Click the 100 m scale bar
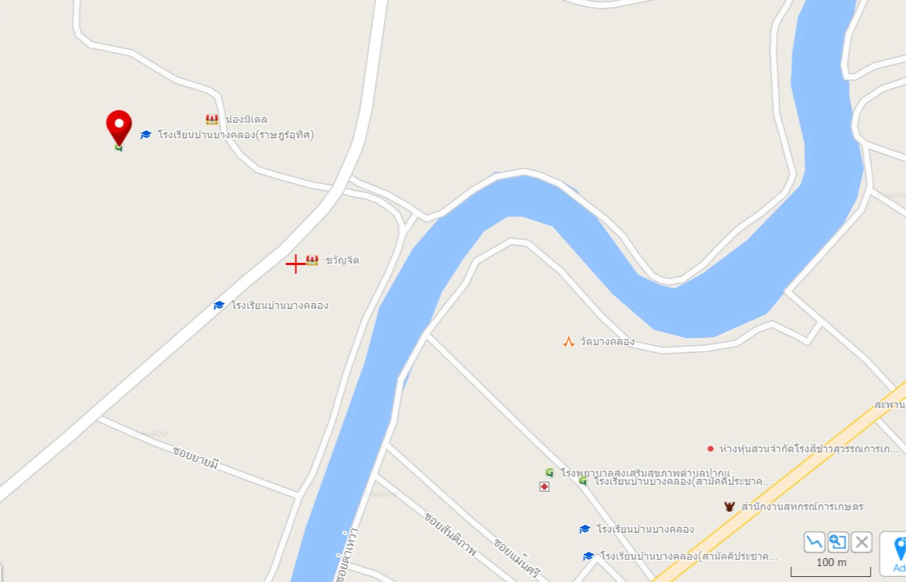 pyautogui.click(x=831, y=568)
